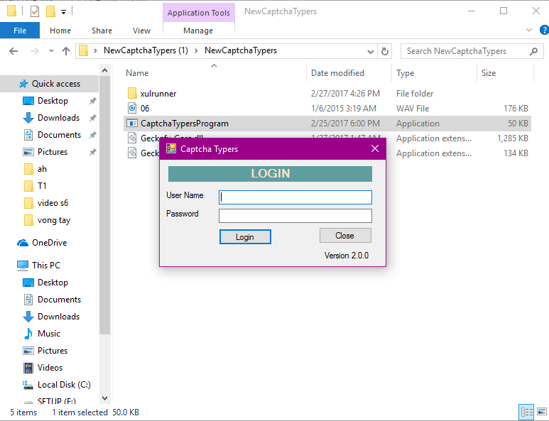Click the Application Tools tab header
Viewport: 549px width, 421px height.
(x=199, y=13)
